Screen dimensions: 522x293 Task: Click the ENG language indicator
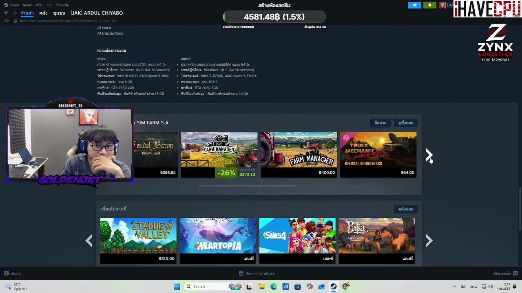(473, 286)
